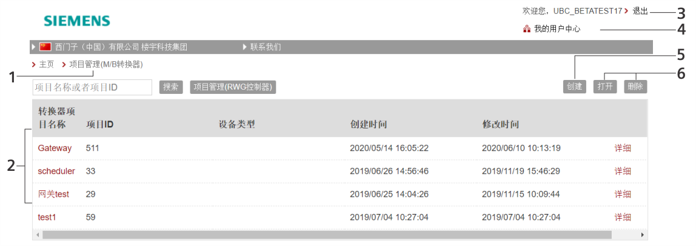Screen dimensions: 696x246
Task: Click the scrollbar's left arrow
Action: tap(38, 234)
